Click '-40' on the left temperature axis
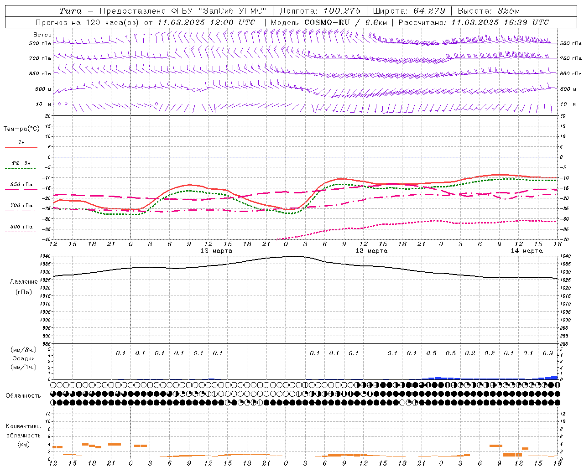The width and height of the screenshot is (584, 467). [x=46, y=240]
